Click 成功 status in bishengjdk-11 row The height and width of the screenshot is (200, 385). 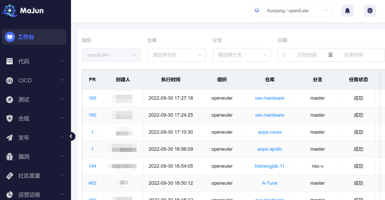[x=358, y=166]
